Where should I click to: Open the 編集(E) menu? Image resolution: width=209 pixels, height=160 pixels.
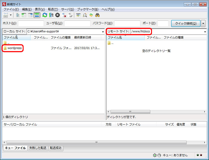tap(27, 10)
